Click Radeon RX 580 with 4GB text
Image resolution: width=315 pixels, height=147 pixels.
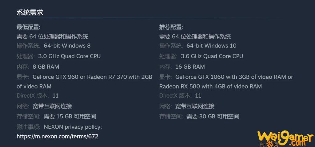point(193,86)
